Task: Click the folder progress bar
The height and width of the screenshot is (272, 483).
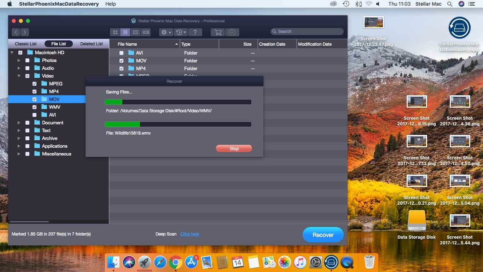Action: pos(178,102)
